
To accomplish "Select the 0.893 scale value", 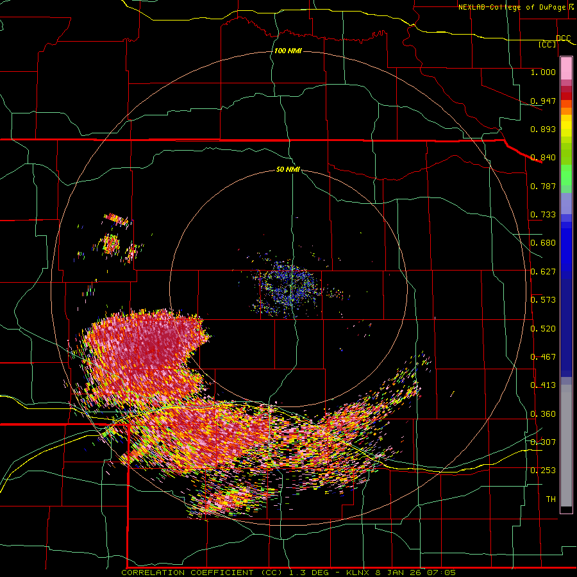I will (543, 129).
